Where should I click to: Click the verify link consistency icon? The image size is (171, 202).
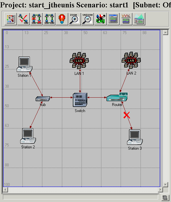click(x=23, y=19)
